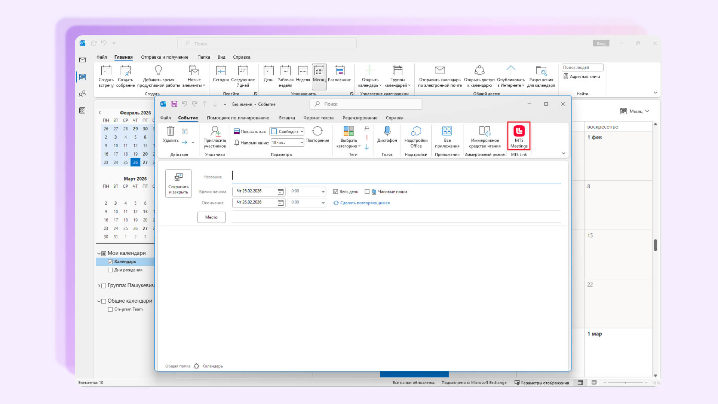Open Надстройки Office add-ins
The image size is (718, 404).
tap(416, 137)
